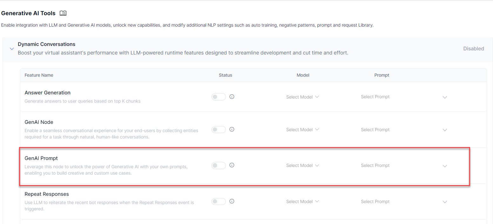Screen dimensions: 493x224
Task: Switch on the GenAI Prompt status toggle
Action: pos(219,165)
